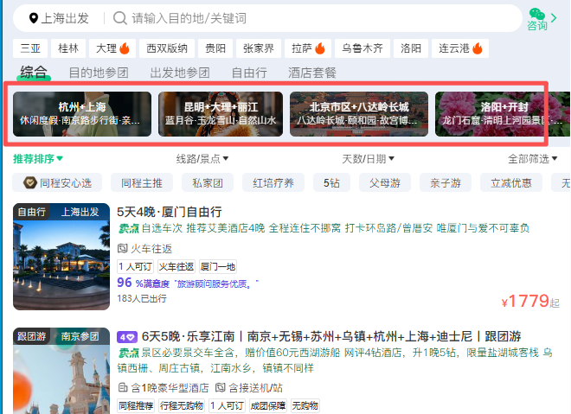Click the 4-heart purple badge on Jiangnan tour
Screen dimensions: 571x414
[126, 337]
